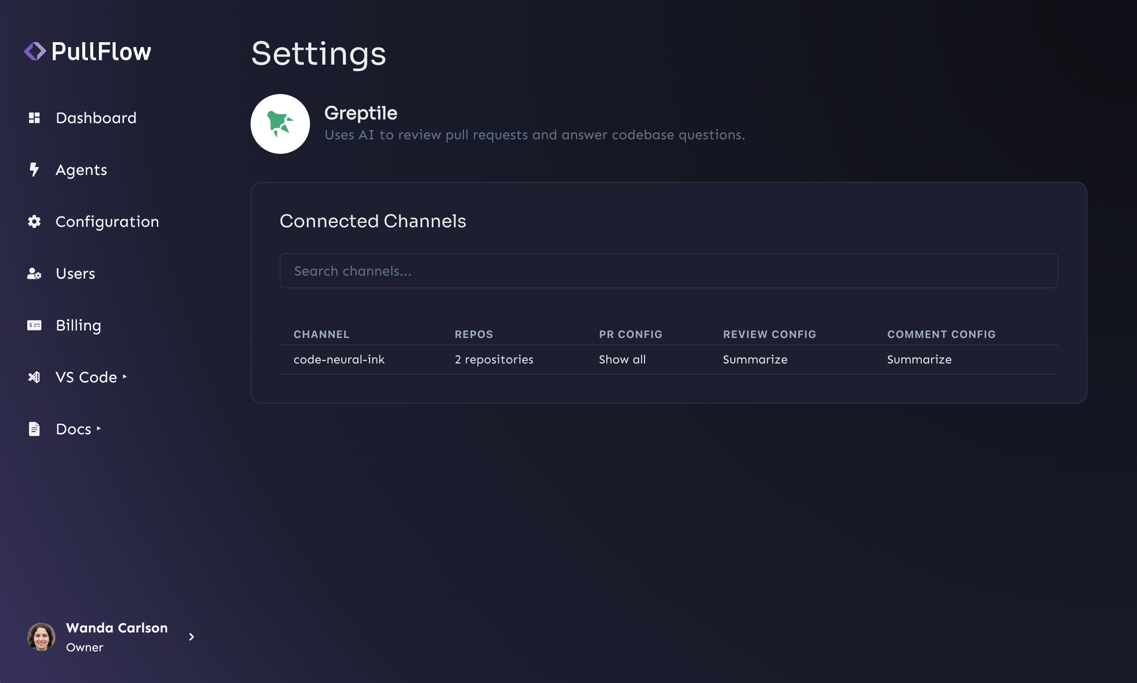Open the Configuration section
The image size is (1137, 683).
tap(107, 222)
